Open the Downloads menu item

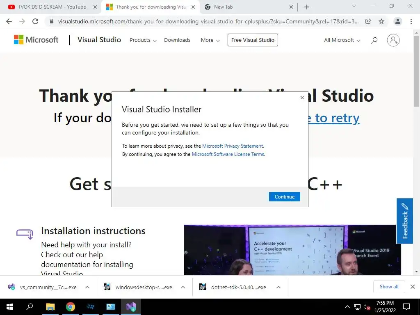click(177, 40)
